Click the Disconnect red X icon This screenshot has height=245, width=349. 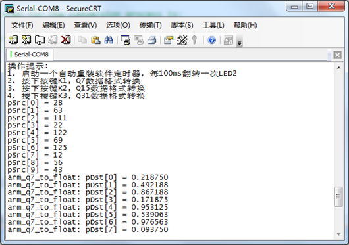click(66, 40)
